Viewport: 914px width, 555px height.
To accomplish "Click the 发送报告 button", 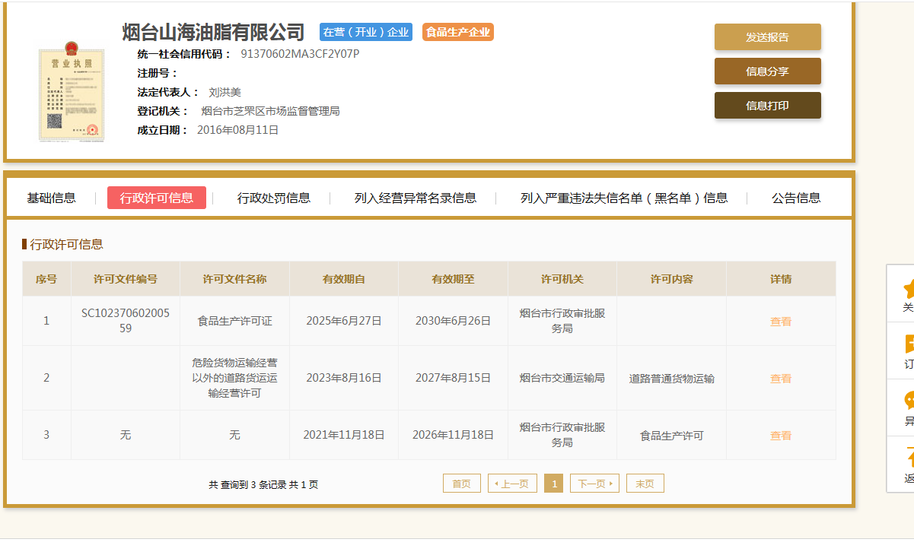I will point(767,37).
